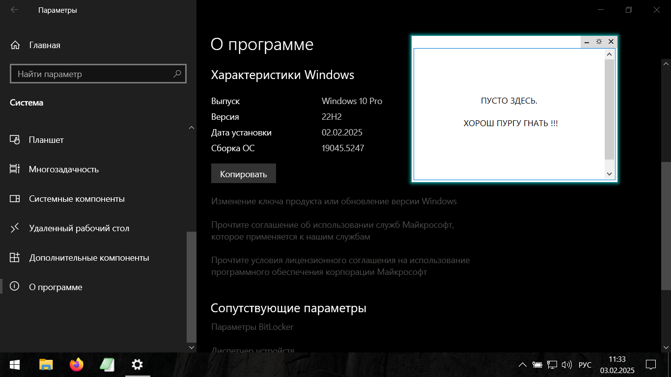Click the volume icon in system tray
Image resolution: width=671 pixels, height=377 pixels.
point(566,365)
